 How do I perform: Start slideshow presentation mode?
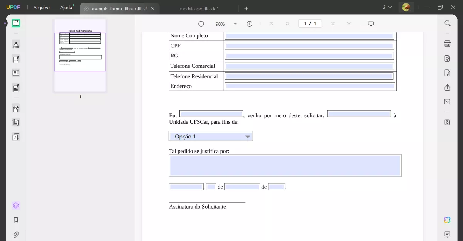pyautogui.click(x=371, y=24)
